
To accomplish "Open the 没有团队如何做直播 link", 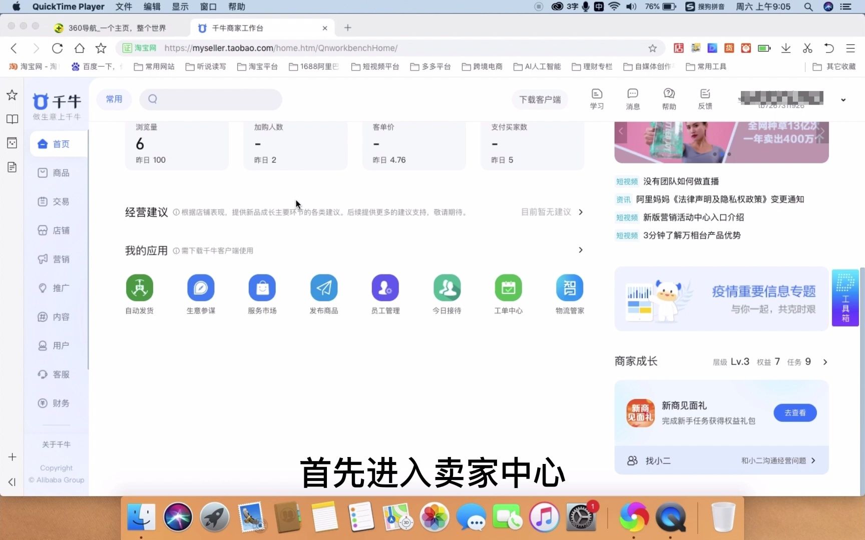I will coord(681,181).
